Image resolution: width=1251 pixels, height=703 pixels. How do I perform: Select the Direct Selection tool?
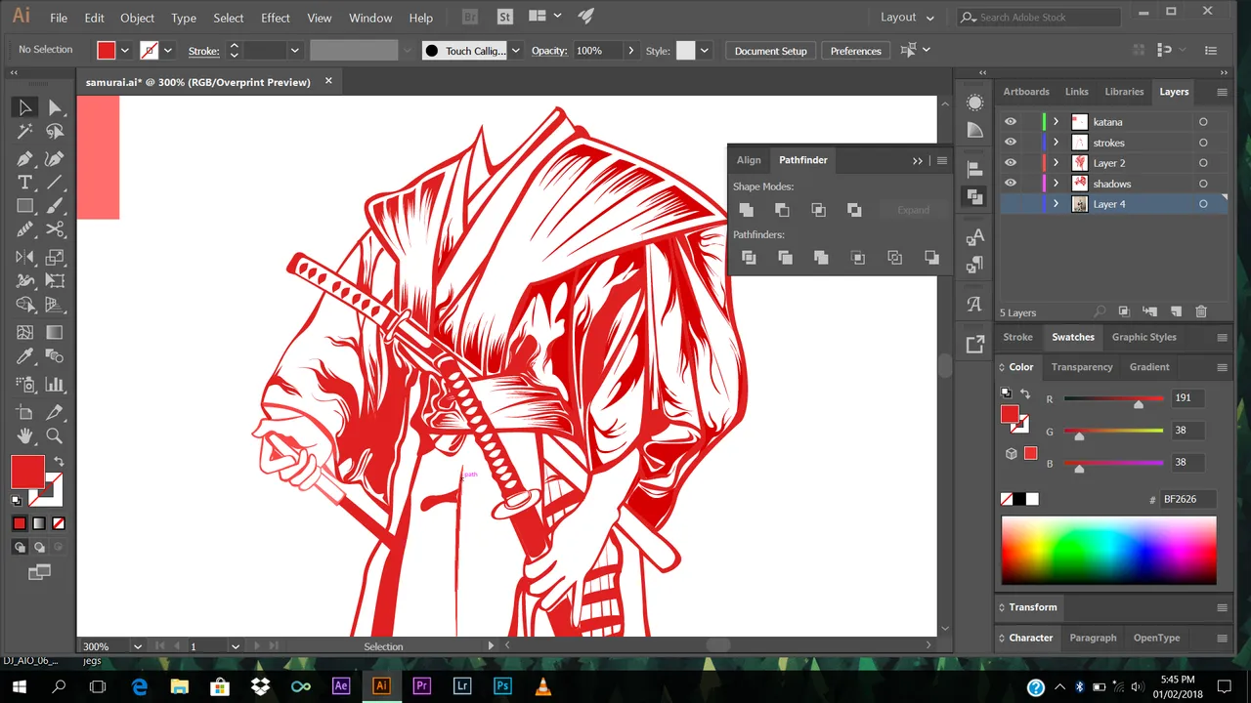coord(55,108)
